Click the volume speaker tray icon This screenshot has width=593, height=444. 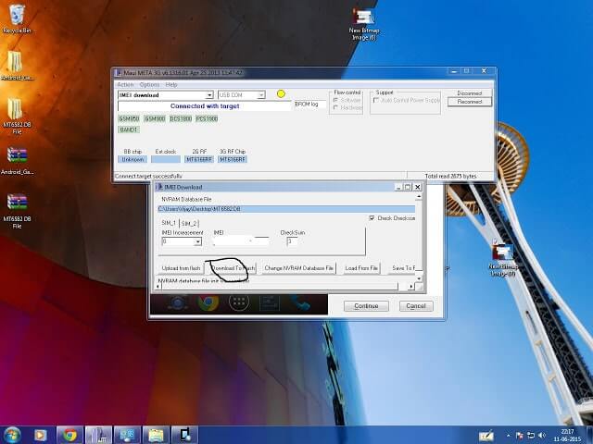[541, 436]
